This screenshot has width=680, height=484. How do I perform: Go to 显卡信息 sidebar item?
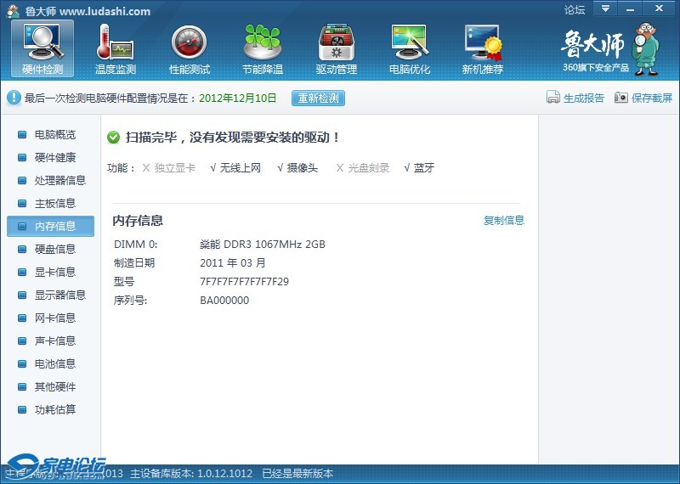click(x=54, y=273)
